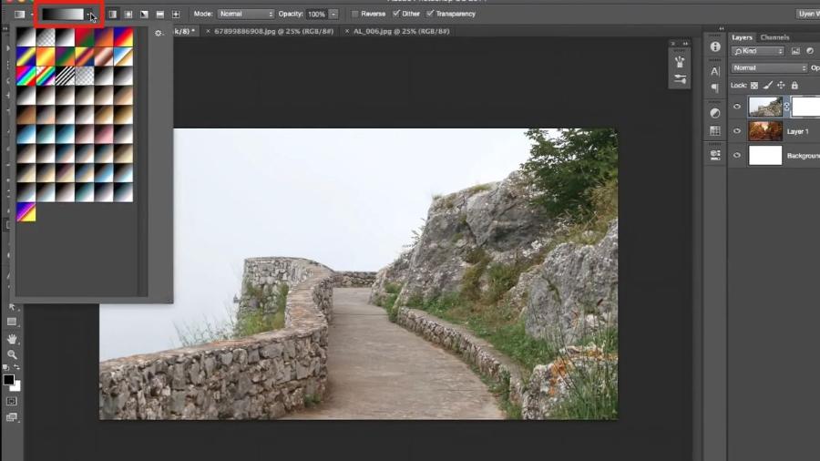Hide Layer 1 using its eye icon
Screen dimensions: 820x461
pyautogui.click(x=737, y=131)
